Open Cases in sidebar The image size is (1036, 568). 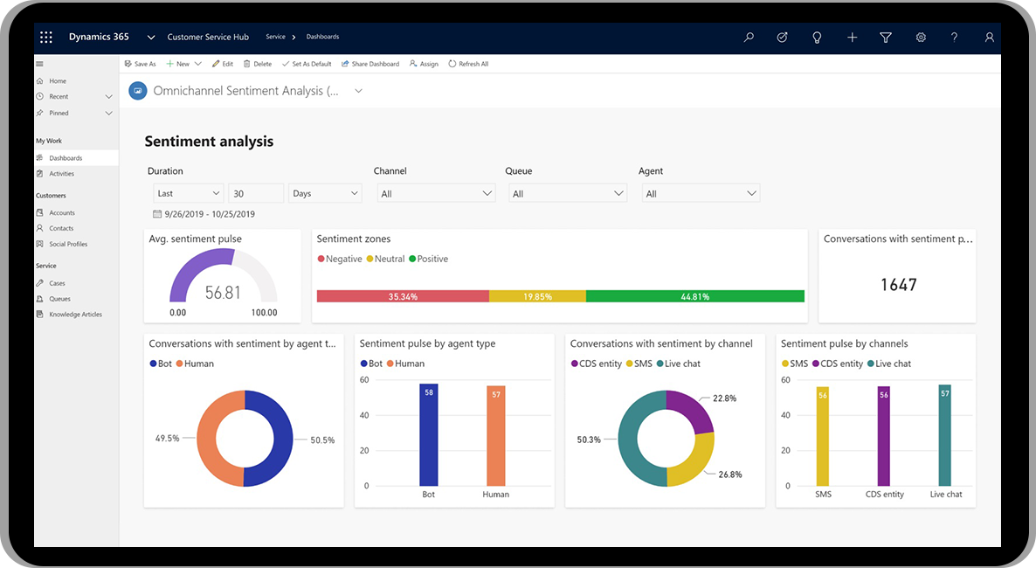tap(57, 283)
